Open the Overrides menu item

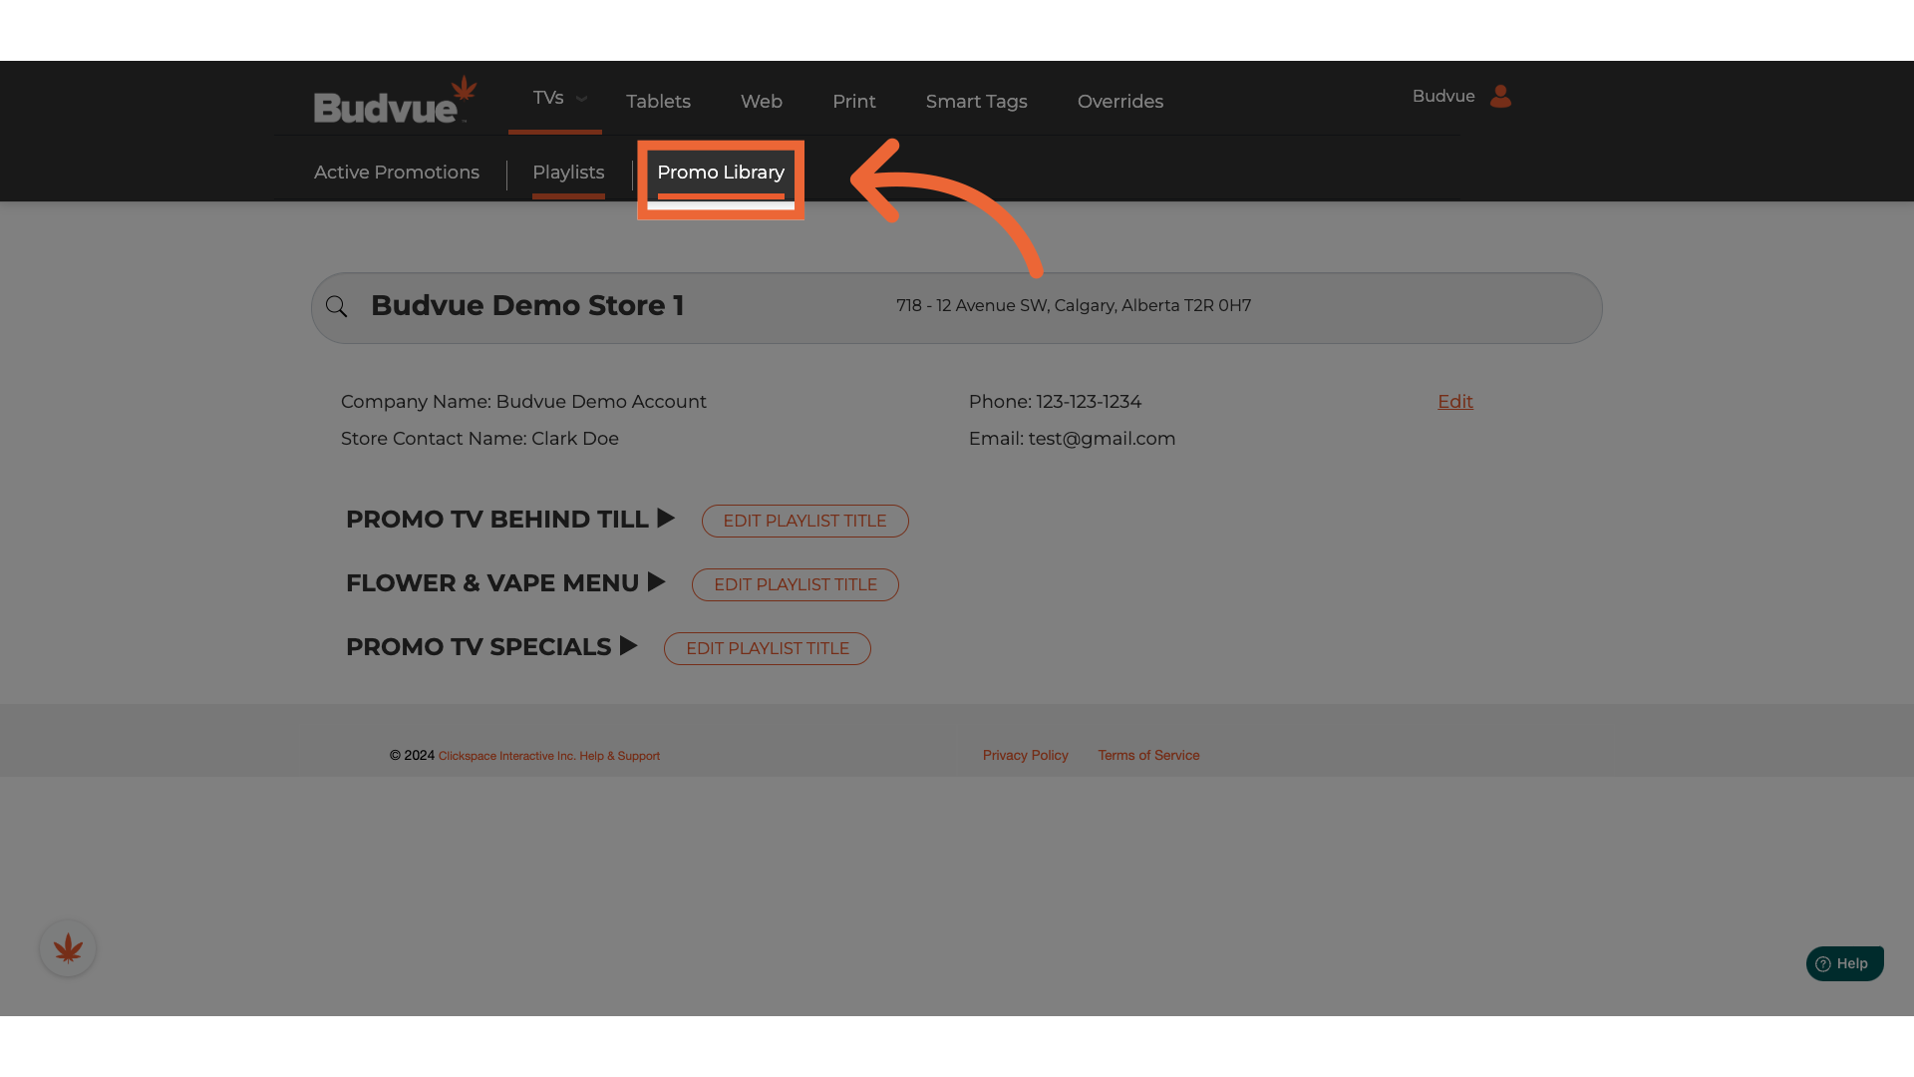click(1119, 102)
